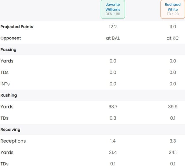Viewport: 185px width, 166px height.
Task: Select the Receiving section header
Action: click(x=10, y=130)
